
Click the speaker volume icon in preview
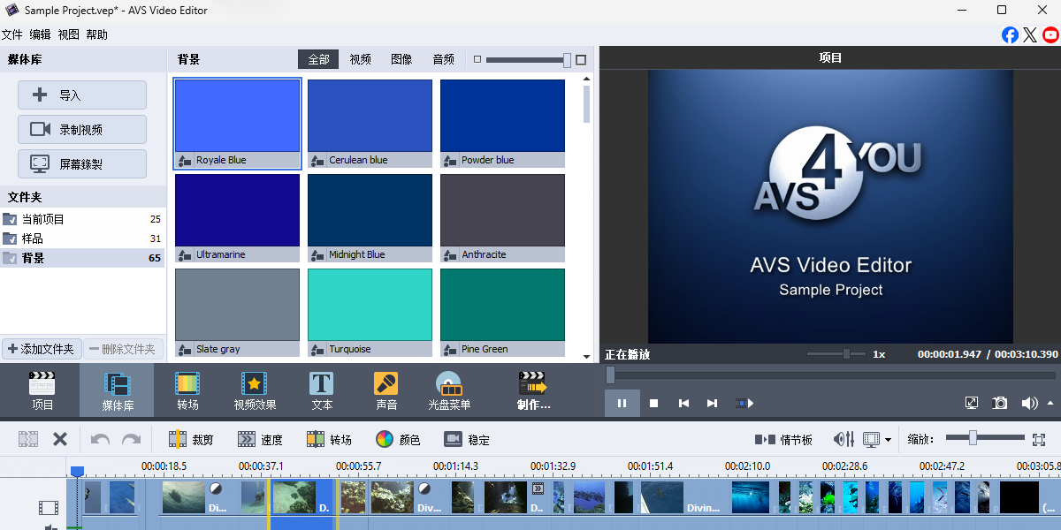(1029, 403)
